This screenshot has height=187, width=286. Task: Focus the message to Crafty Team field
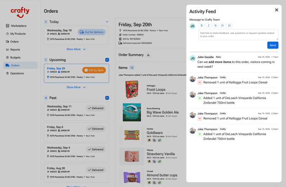point(238,35)
